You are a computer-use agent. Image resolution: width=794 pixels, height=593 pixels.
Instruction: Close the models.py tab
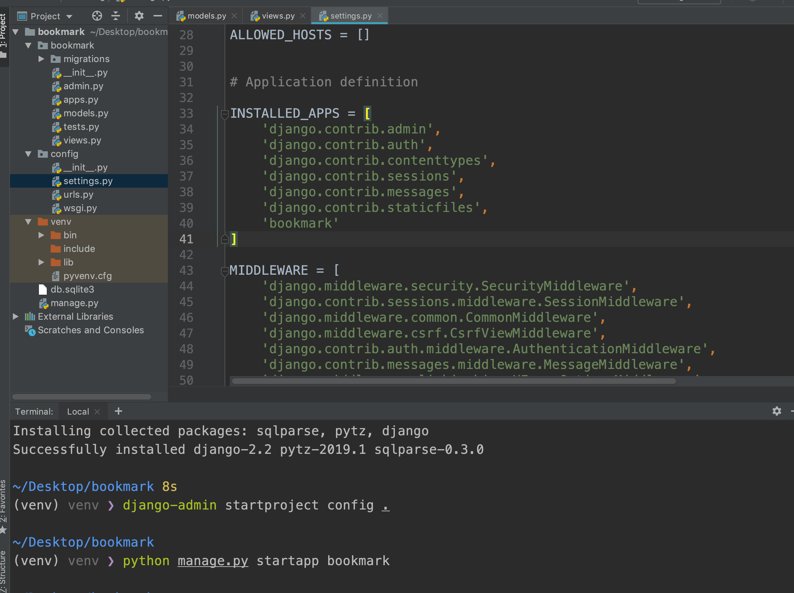pos(235,16)
